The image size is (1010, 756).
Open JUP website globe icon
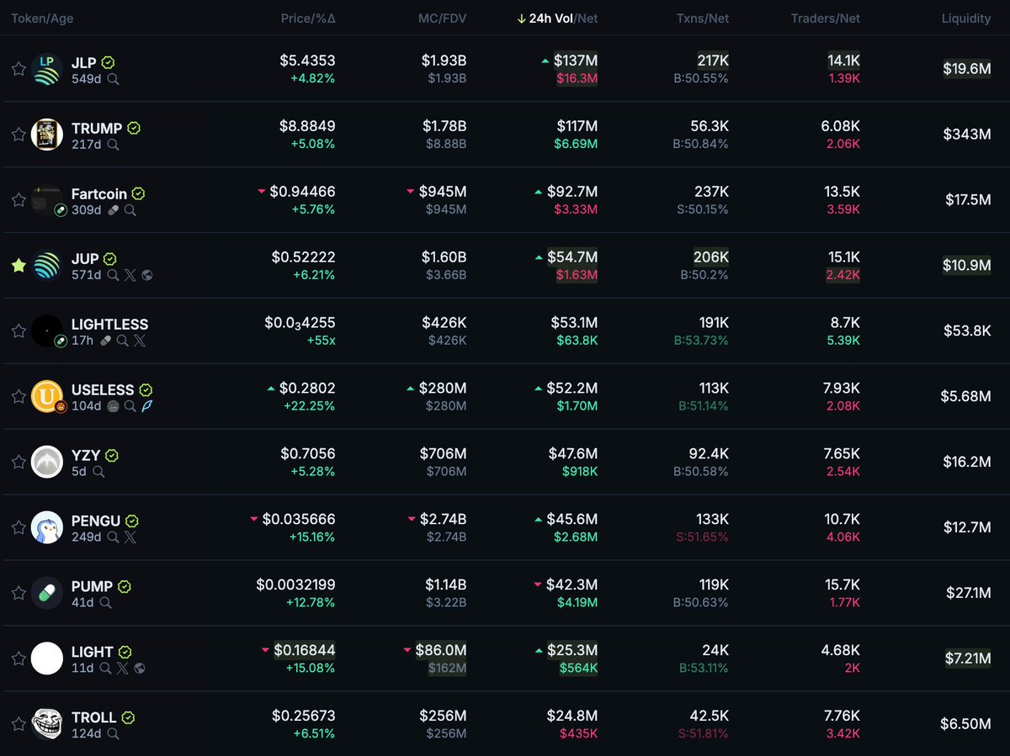pyautogui.click(x=147, y=276)
